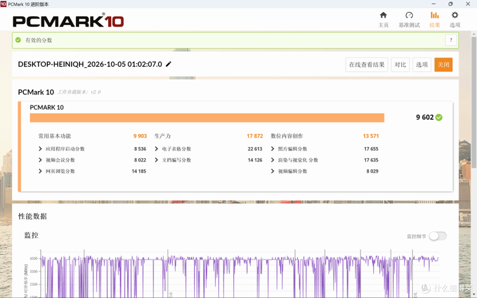The height and width of the screenshot is (298, 477).
Task: Click the vertical scrollbar on the right
Action: click(473, 102)
